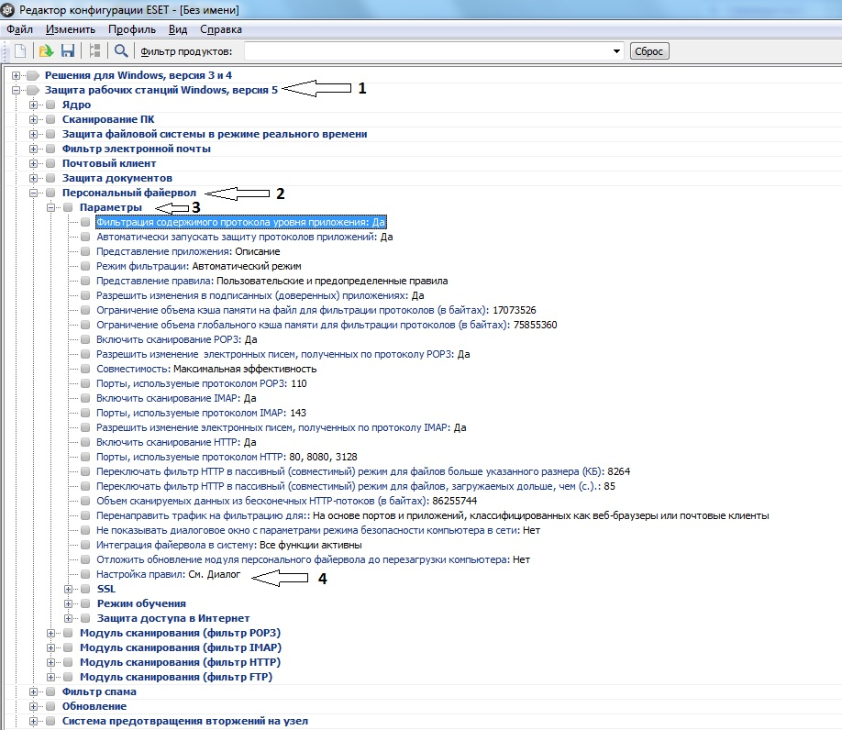Viewport: 842px width, 730px height.
Task: Click the ESET app icon in title bar
Action: (7, 9)
